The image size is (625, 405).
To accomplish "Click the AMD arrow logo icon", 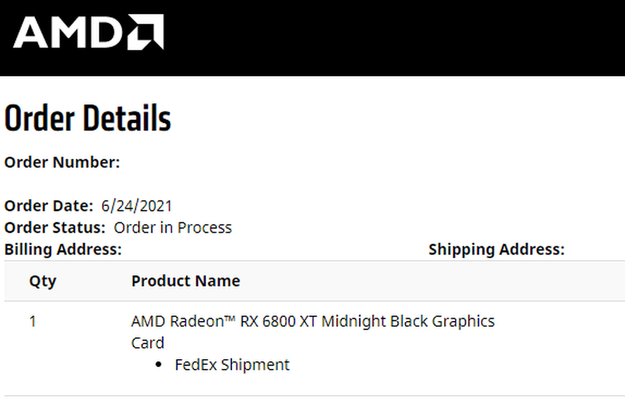I will pos(145,32).
